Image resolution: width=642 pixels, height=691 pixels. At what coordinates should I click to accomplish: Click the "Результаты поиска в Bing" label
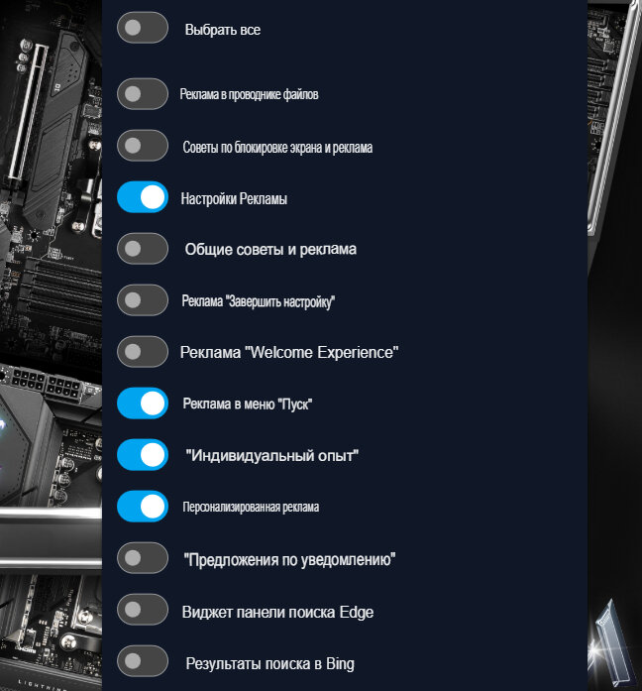click(x=269, y=663)
